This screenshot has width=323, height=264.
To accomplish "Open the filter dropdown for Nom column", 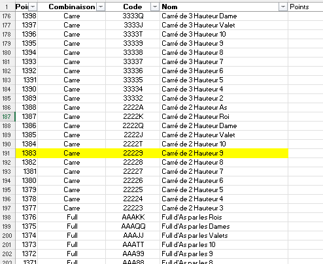I will click(x=282, y=7).
